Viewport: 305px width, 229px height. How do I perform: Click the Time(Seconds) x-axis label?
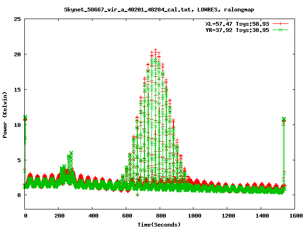pyautogui.click(x=159, y=225)
